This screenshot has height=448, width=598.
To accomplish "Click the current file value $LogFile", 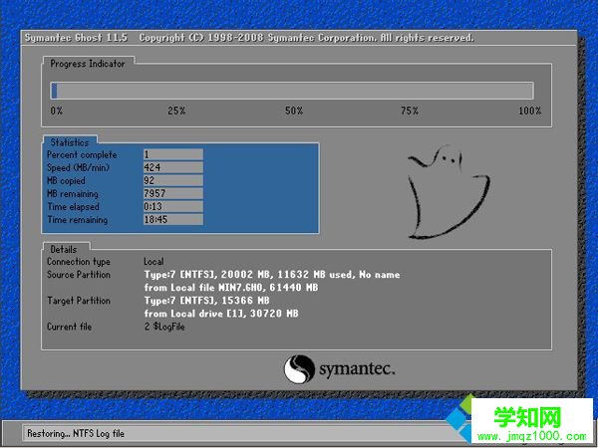I will pyautogui.click(x=164, y=327).
